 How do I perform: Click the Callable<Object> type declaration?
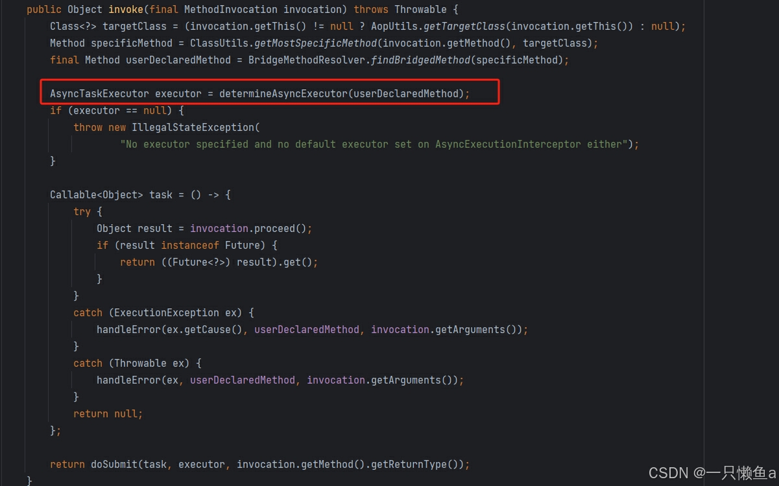(97, 194)
